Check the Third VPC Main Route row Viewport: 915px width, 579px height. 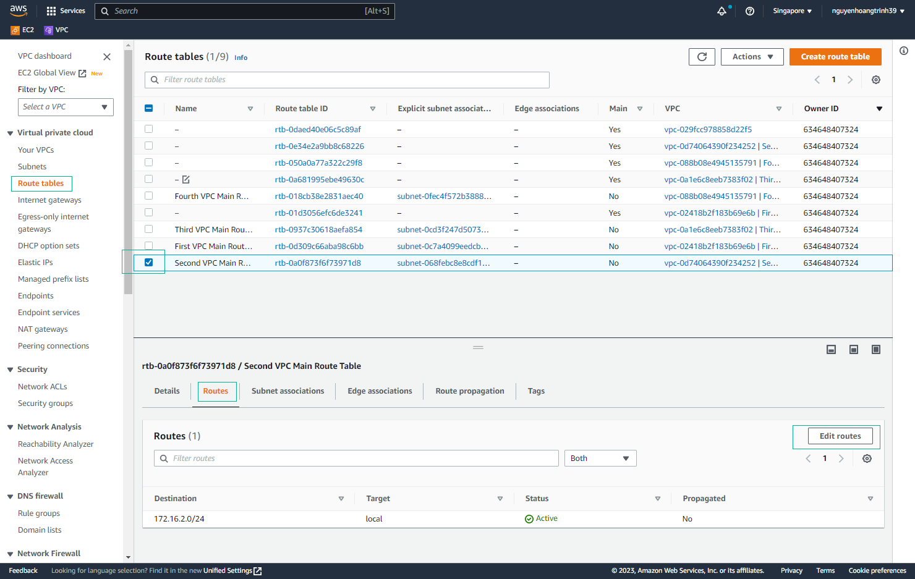148,229
